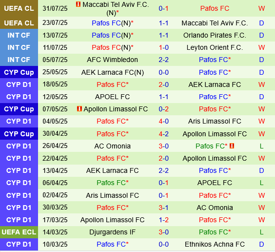Click the UEFA ECL competition label
Viewport: 275px width, 252px height.
(x=19, y=232)
